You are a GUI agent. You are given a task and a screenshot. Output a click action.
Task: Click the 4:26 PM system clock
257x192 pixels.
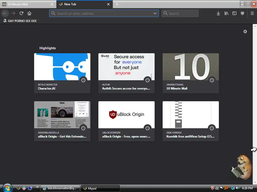pyautogui.click(x=247, y=188)
